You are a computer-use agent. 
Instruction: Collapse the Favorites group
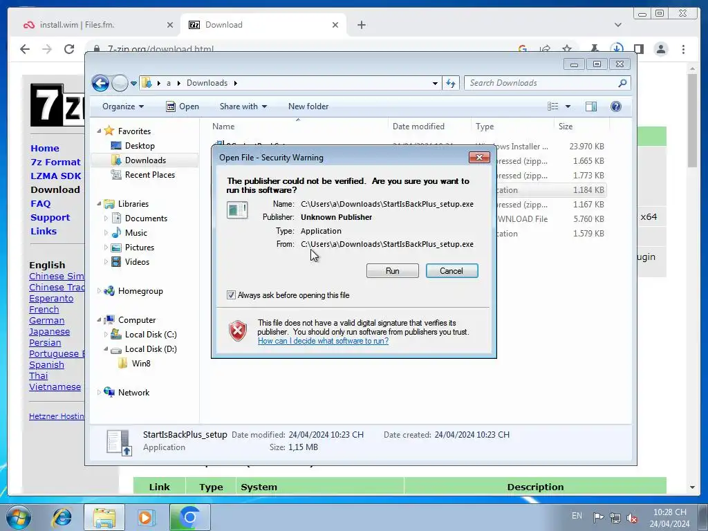click(x=99, y=131)
